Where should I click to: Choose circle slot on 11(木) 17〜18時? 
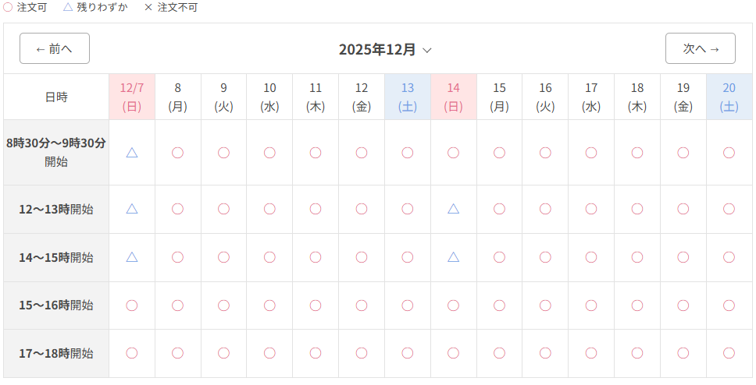coord(316,353)
